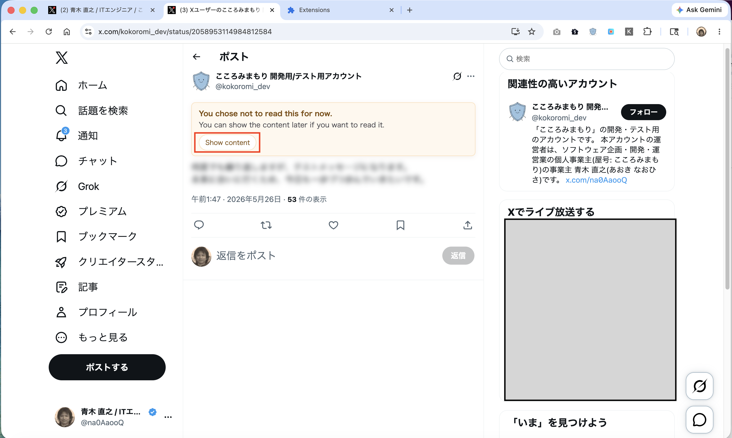Click the browser home button

[x=67, y=32]
